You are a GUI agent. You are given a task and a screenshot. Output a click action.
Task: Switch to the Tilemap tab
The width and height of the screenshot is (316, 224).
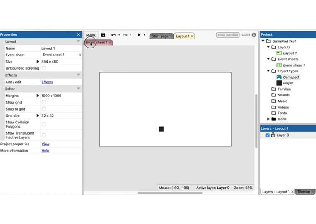(304, 192)
